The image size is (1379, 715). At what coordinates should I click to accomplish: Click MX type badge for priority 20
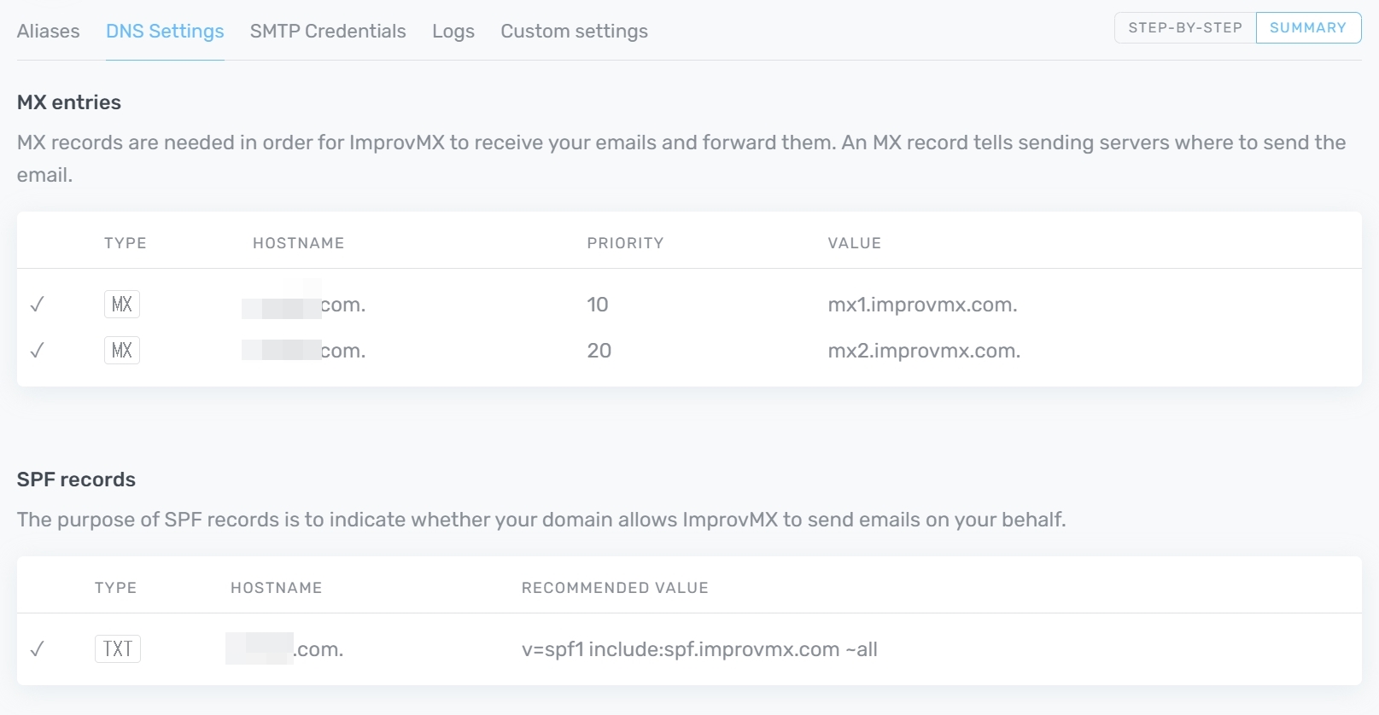(x=122, y=351)
